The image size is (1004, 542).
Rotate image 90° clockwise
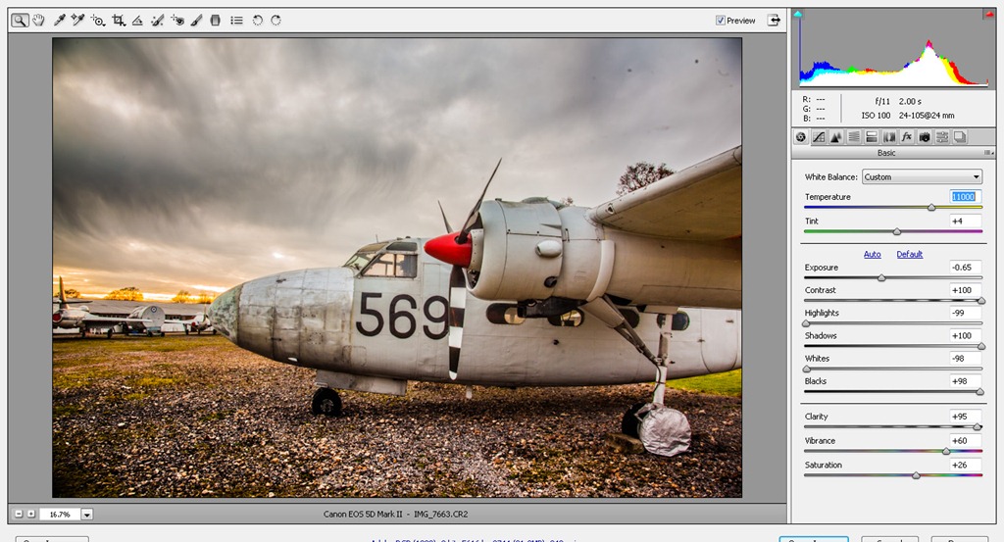click(x=276, y=21)
